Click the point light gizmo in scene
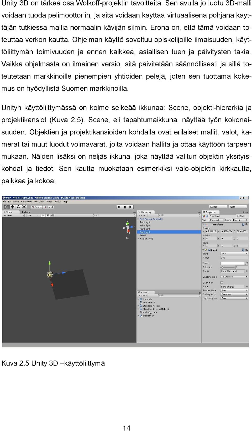This screenshot has width=252, height=431. (x=50, y=275)
